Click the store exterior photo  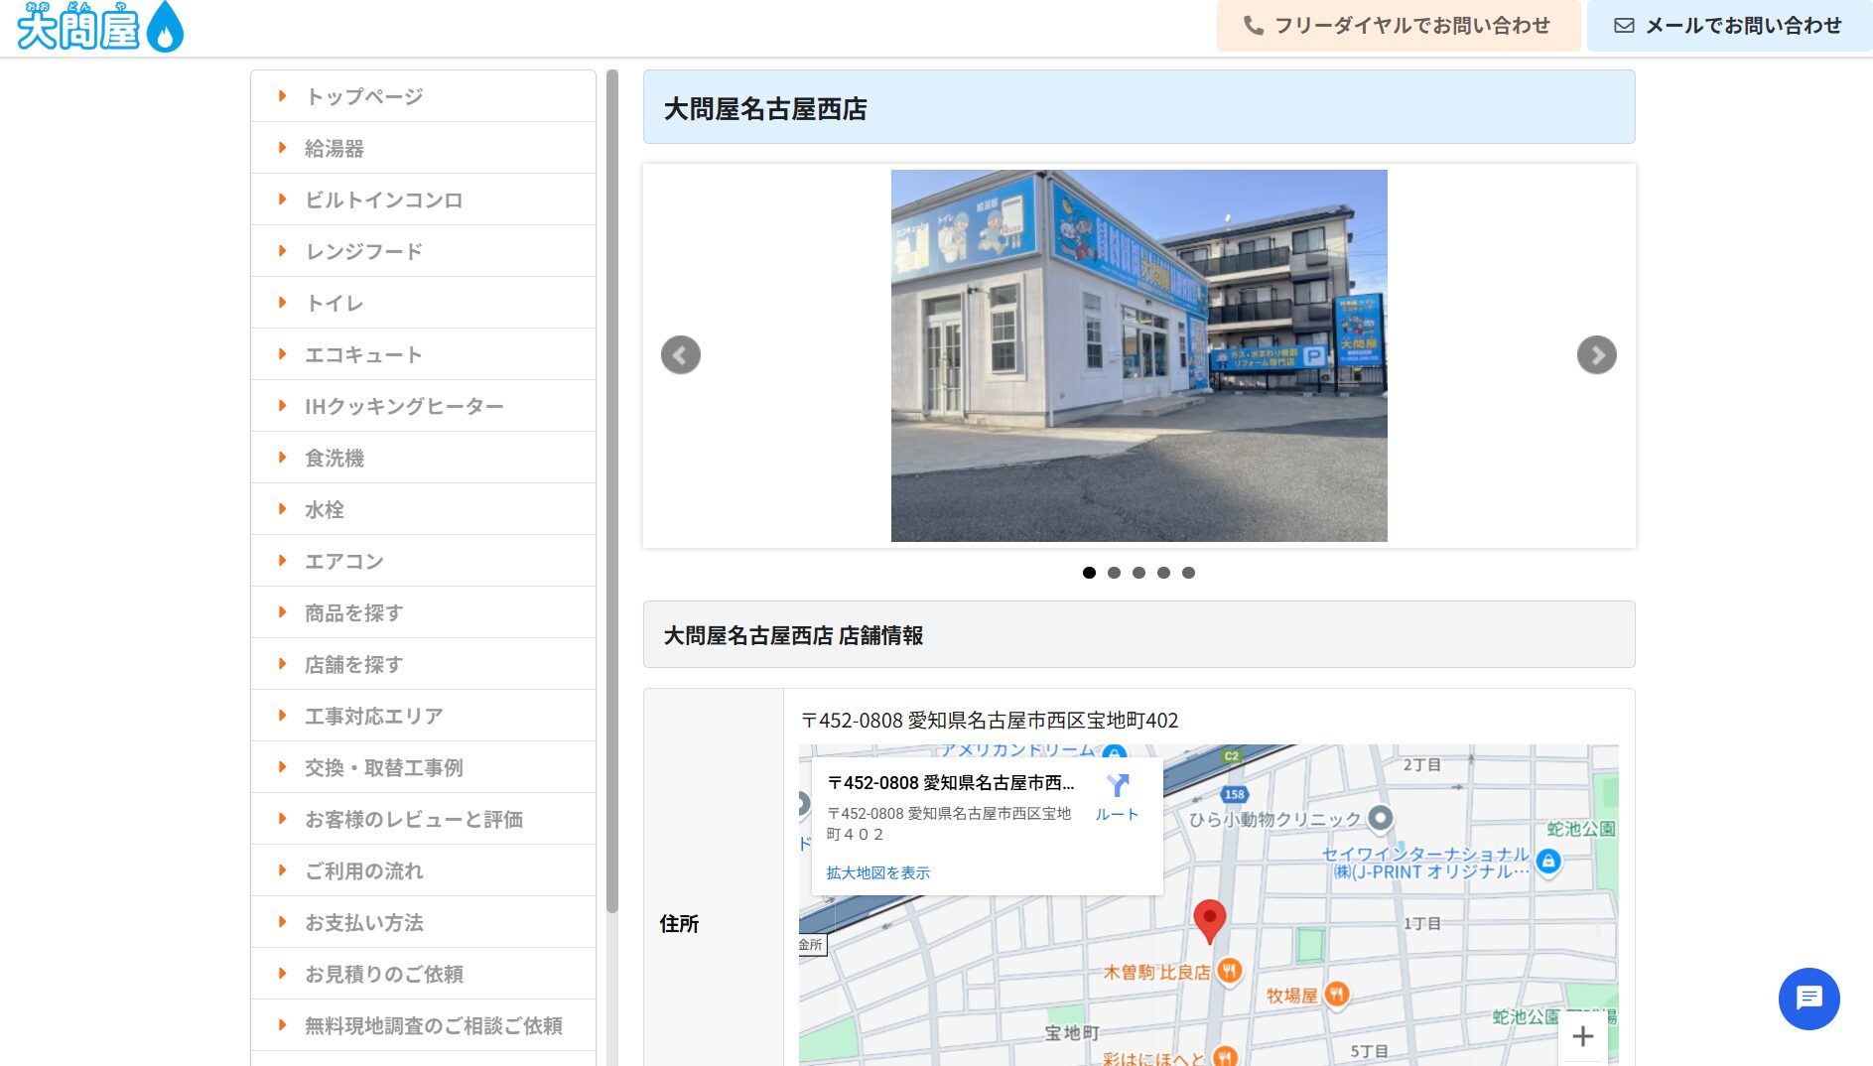[1138, 355]
